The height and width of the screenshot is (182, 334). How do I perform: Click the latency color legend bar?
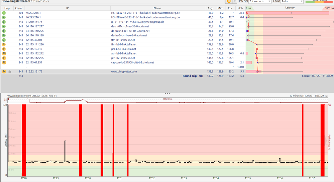click(319, 1)
